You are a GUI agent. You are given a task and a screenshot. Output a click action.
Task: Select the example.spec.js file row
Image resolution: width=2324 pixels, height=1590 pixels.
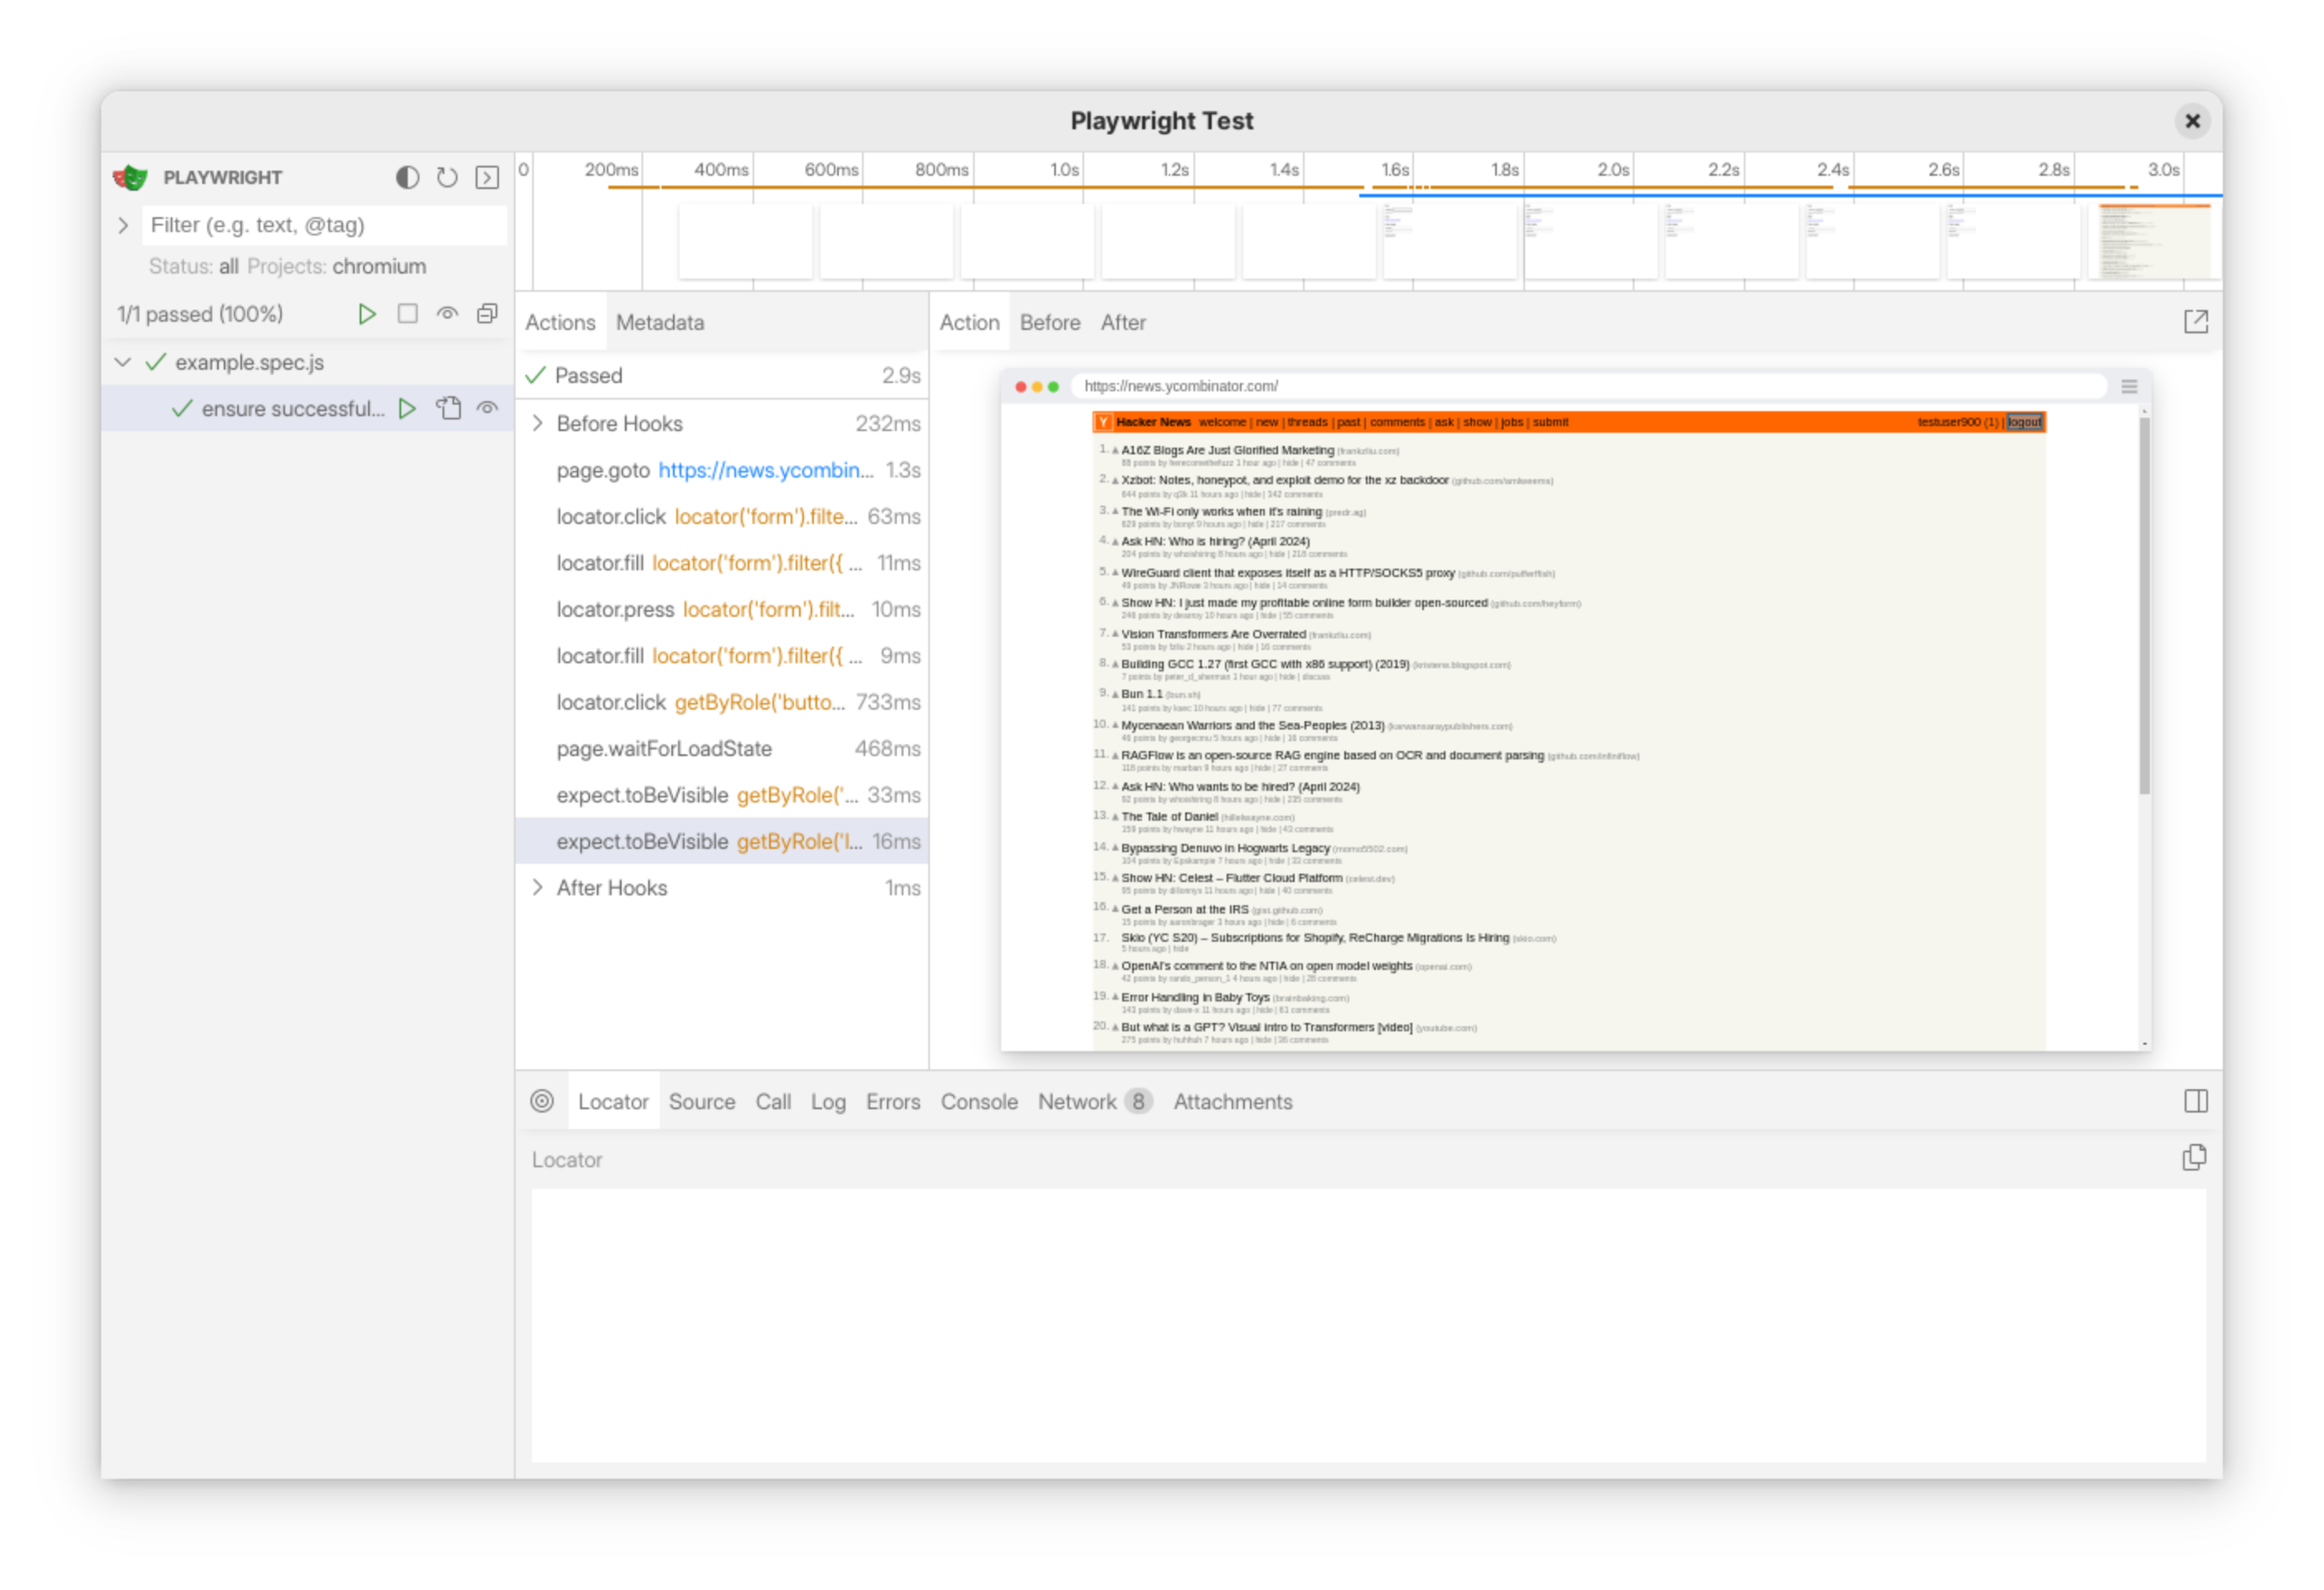click(308, 362)
